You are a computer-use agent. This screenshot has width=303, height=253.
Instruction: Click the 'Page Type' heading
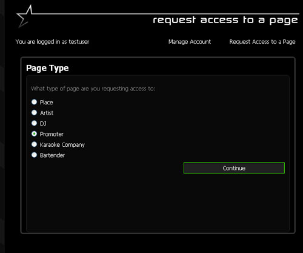click(47, 68)
